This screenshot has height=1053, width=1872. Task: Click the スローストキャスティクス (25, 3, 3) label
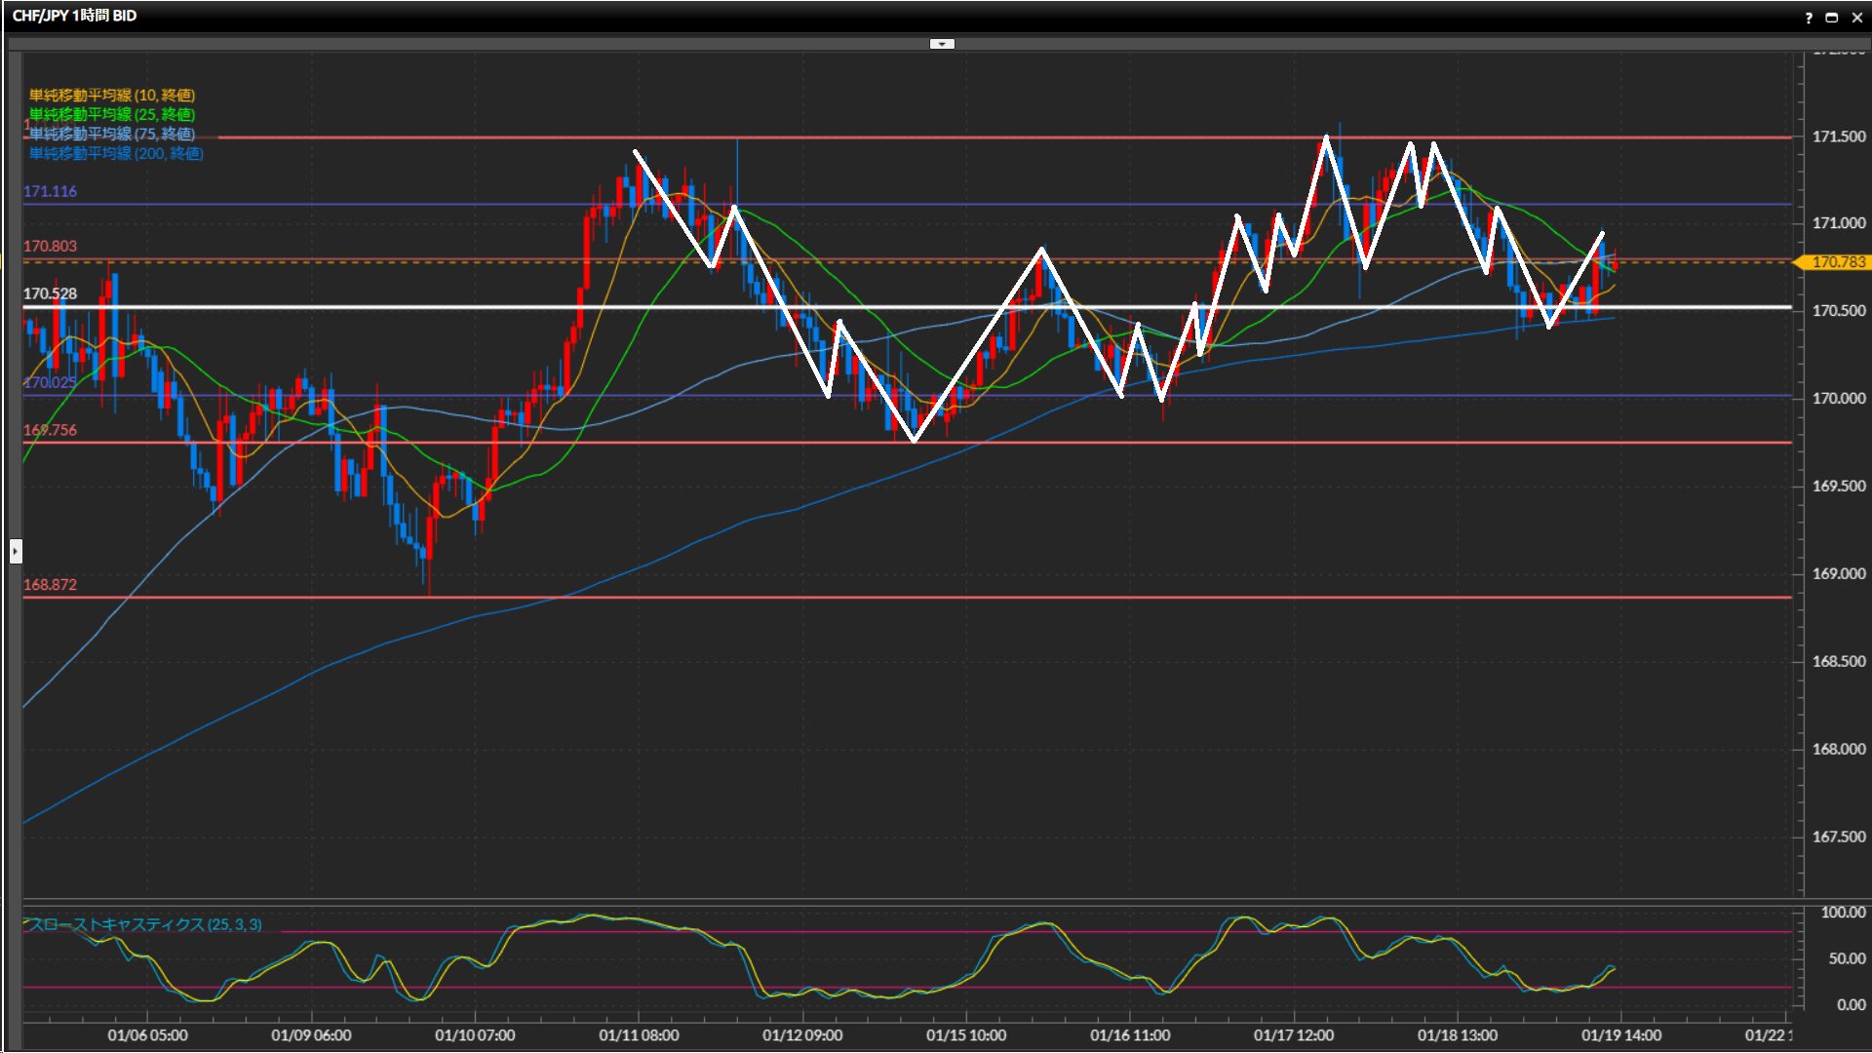[143, 924]
